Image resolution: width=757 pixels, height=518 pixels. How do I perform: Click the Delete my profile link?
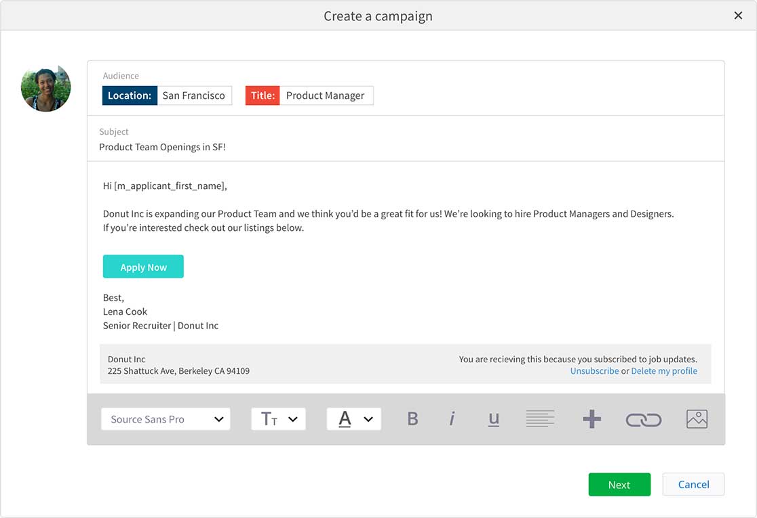[664, 371]
